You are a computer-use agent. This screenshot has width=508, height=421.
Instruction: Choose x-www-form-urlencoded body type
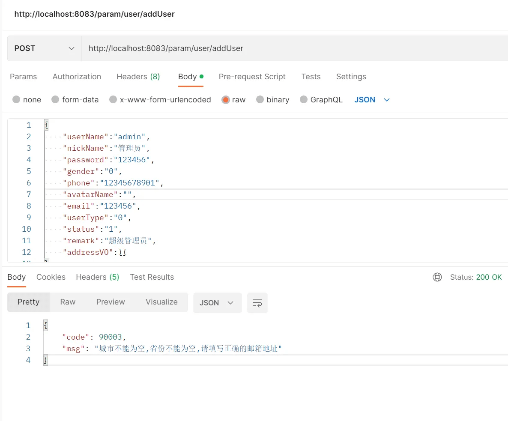pyautogui.click(x=113, y=100)
